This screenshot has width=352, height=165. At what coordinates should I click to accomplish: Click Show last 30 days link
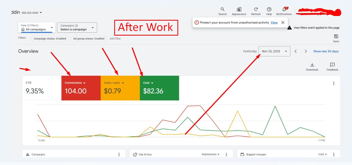(326, 51)
